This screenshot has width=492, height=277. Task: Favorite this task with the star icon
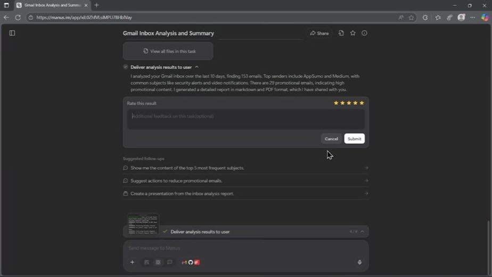tap(352, 33)
